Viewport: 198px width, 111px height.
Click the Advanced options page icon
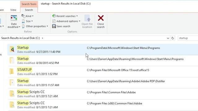click(54, 21)
